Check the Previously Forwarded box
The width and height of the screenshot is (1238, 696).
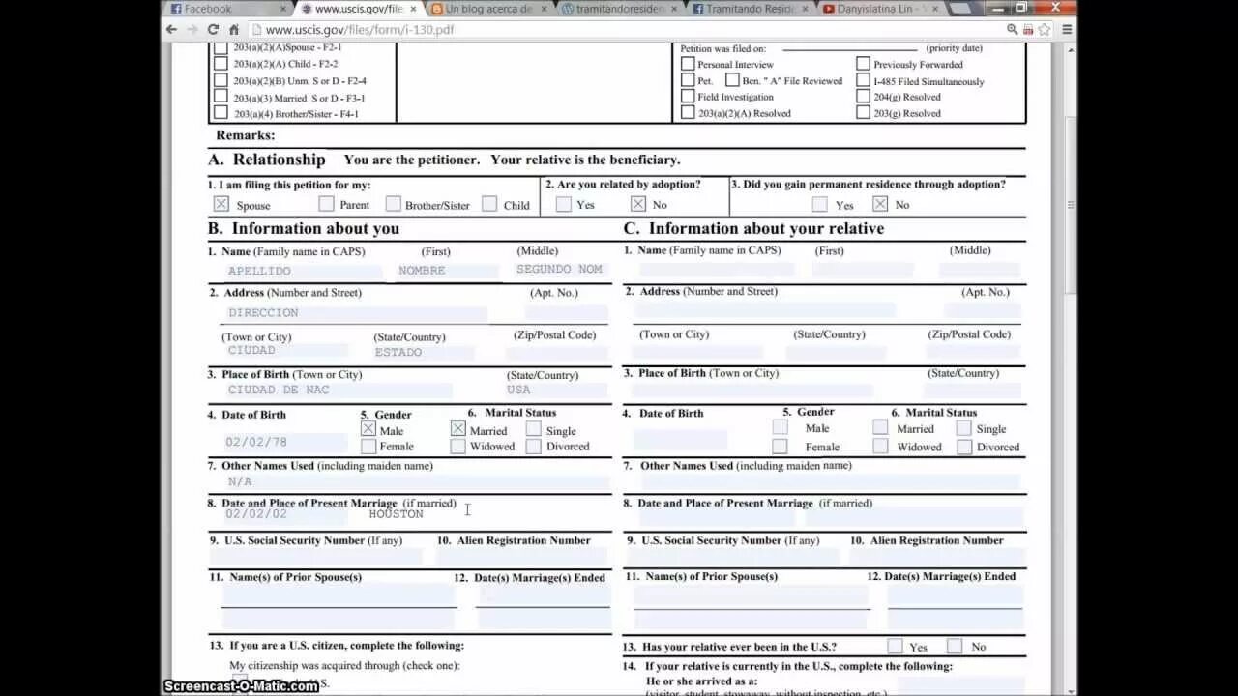pos(863,64)
